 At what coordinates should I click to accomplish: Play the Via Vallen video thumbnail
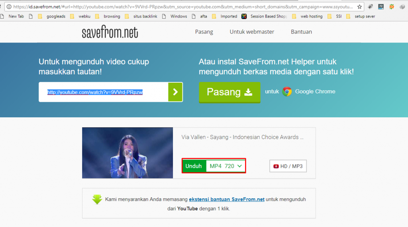click(127, 153)
